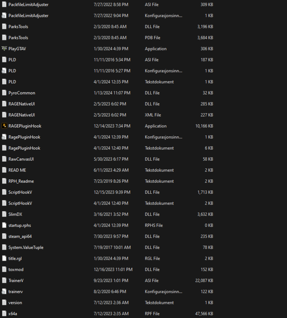
Task: Click the date 12/16/2023 11:01 PM
Action: point(113,270)
